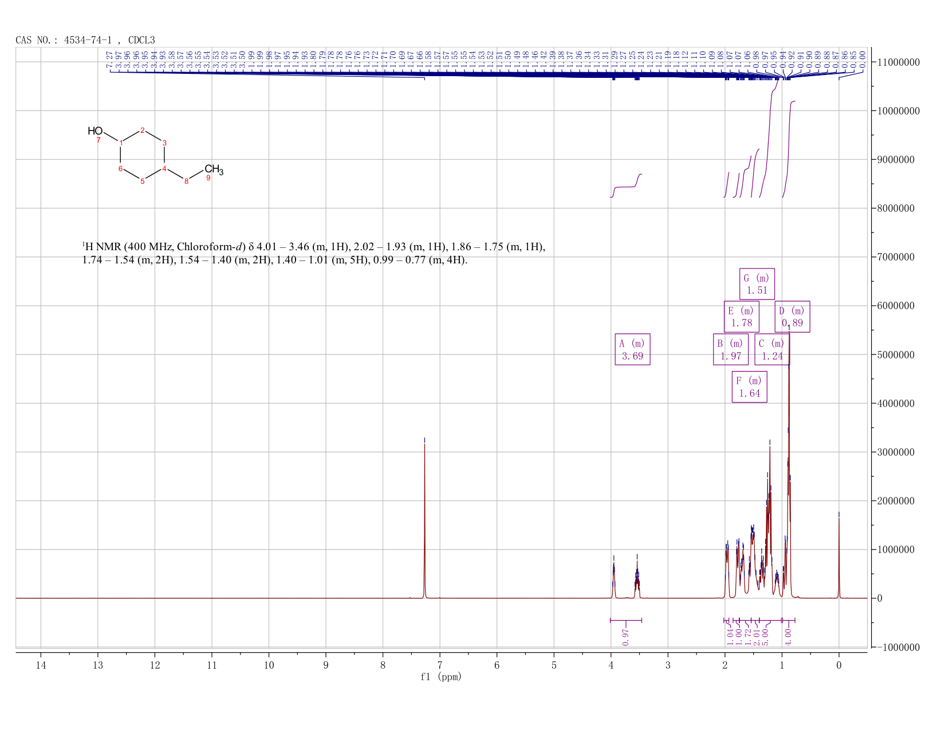Select the G (m) 1.51 multiplet box

pos(757,284)
